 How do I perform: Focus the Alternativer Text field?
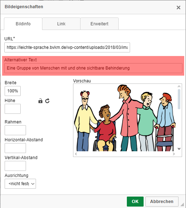[93, 68]
